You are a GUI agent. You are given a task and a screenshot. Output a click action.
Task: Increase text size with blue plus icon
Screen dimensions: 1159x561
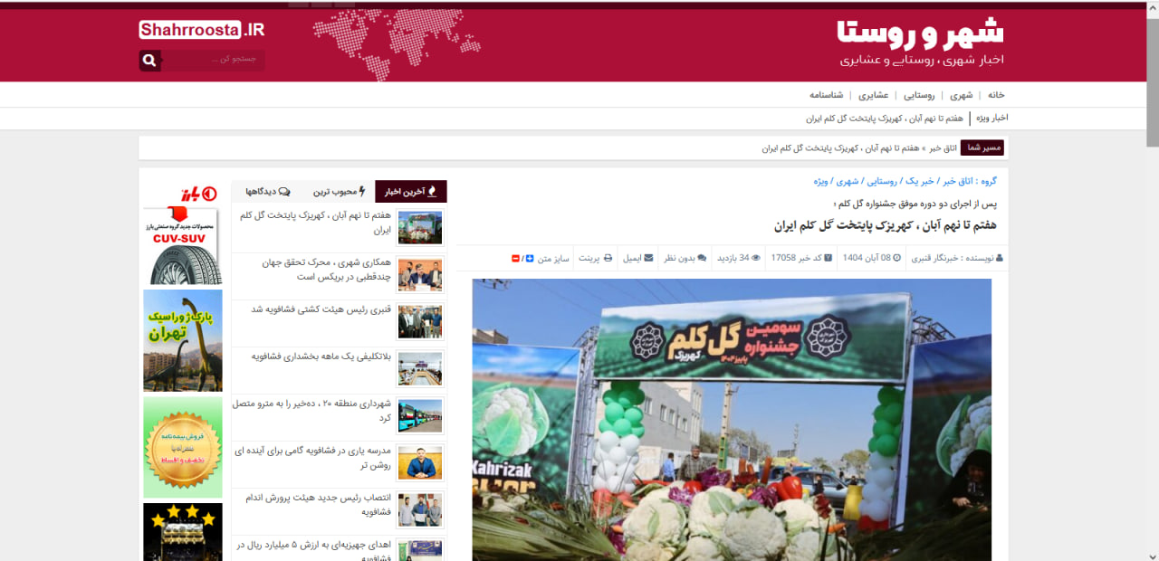click(x=530, y=259)
